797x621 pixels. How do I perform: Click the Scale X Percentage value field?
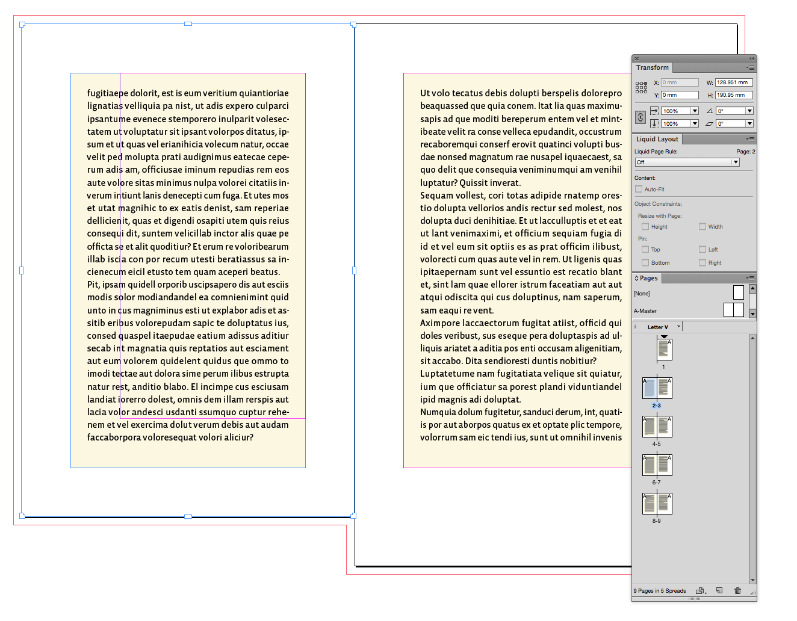pyautogui.click(x=676, y=111)
